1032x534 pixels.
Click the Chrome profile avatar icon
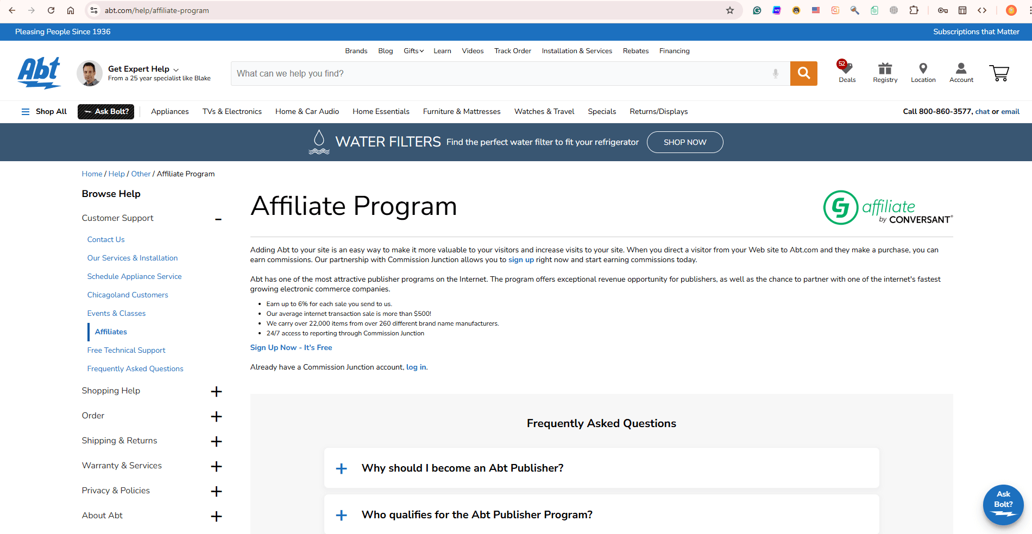pos(1011,10)
